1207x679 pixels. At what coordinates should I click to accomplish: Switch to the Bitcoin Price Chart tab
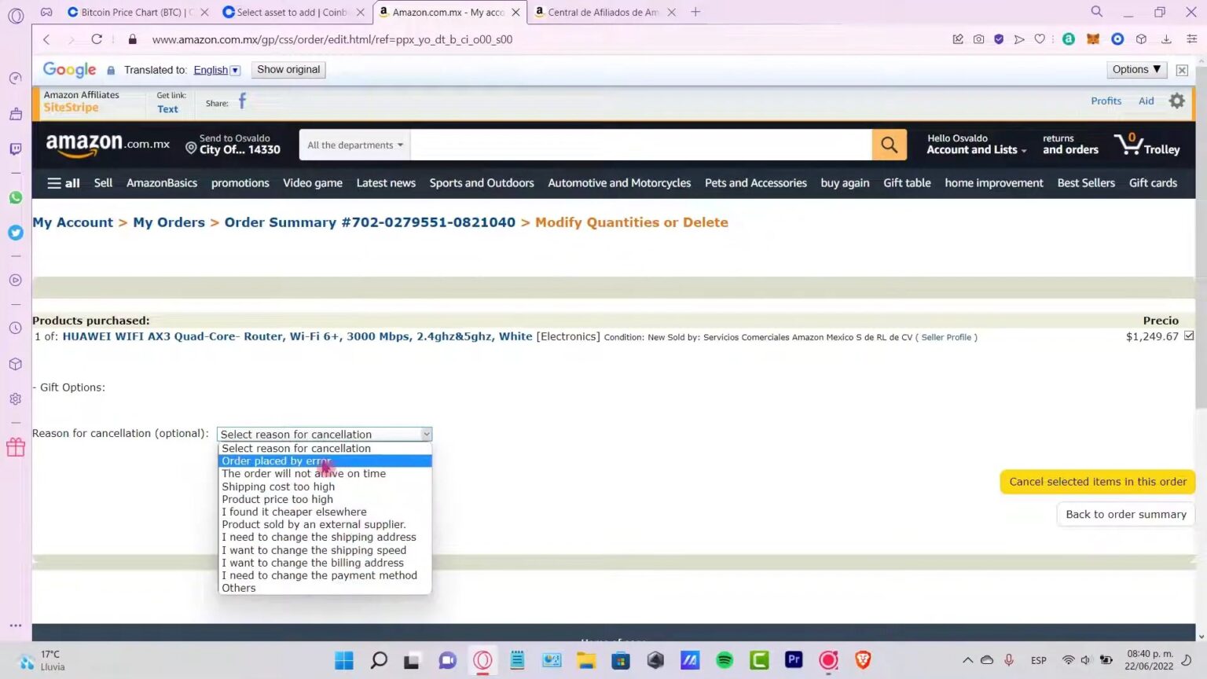click(134, 12)
